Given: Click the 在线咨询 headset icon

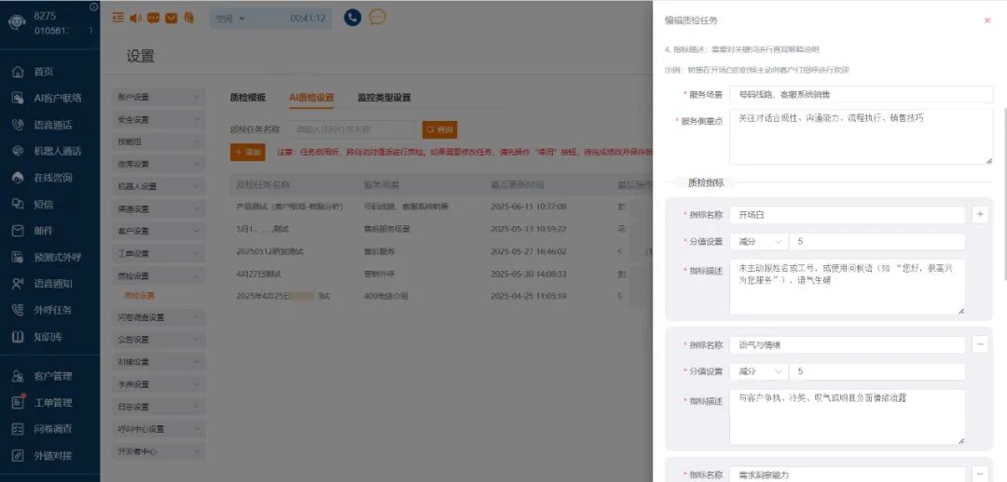Looking at the screenshot, I should pos(18,178).
